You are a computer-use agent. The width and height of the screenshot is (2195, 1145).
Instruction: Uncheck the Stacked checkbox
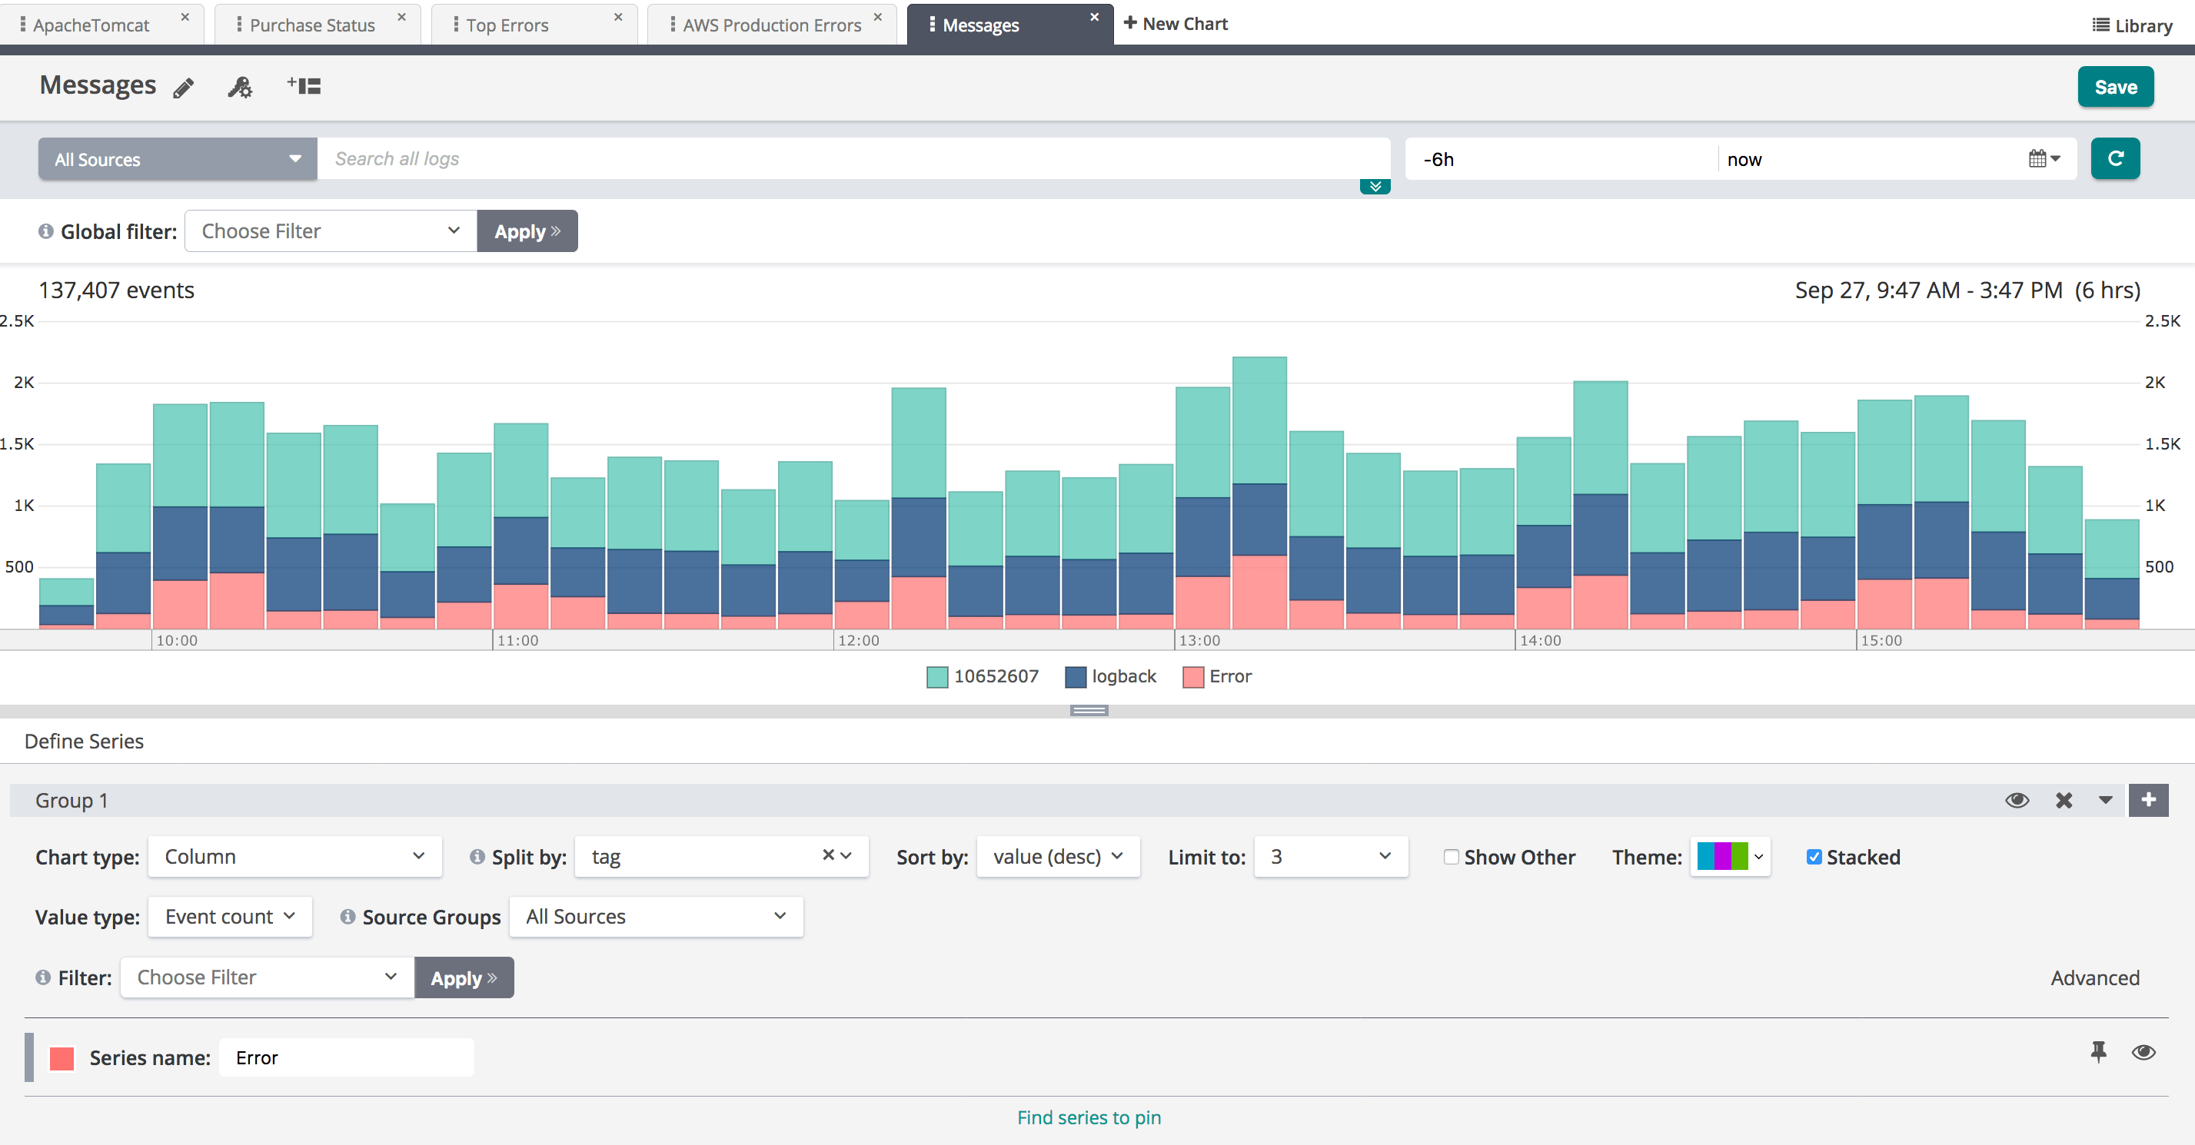[1814, 857]
